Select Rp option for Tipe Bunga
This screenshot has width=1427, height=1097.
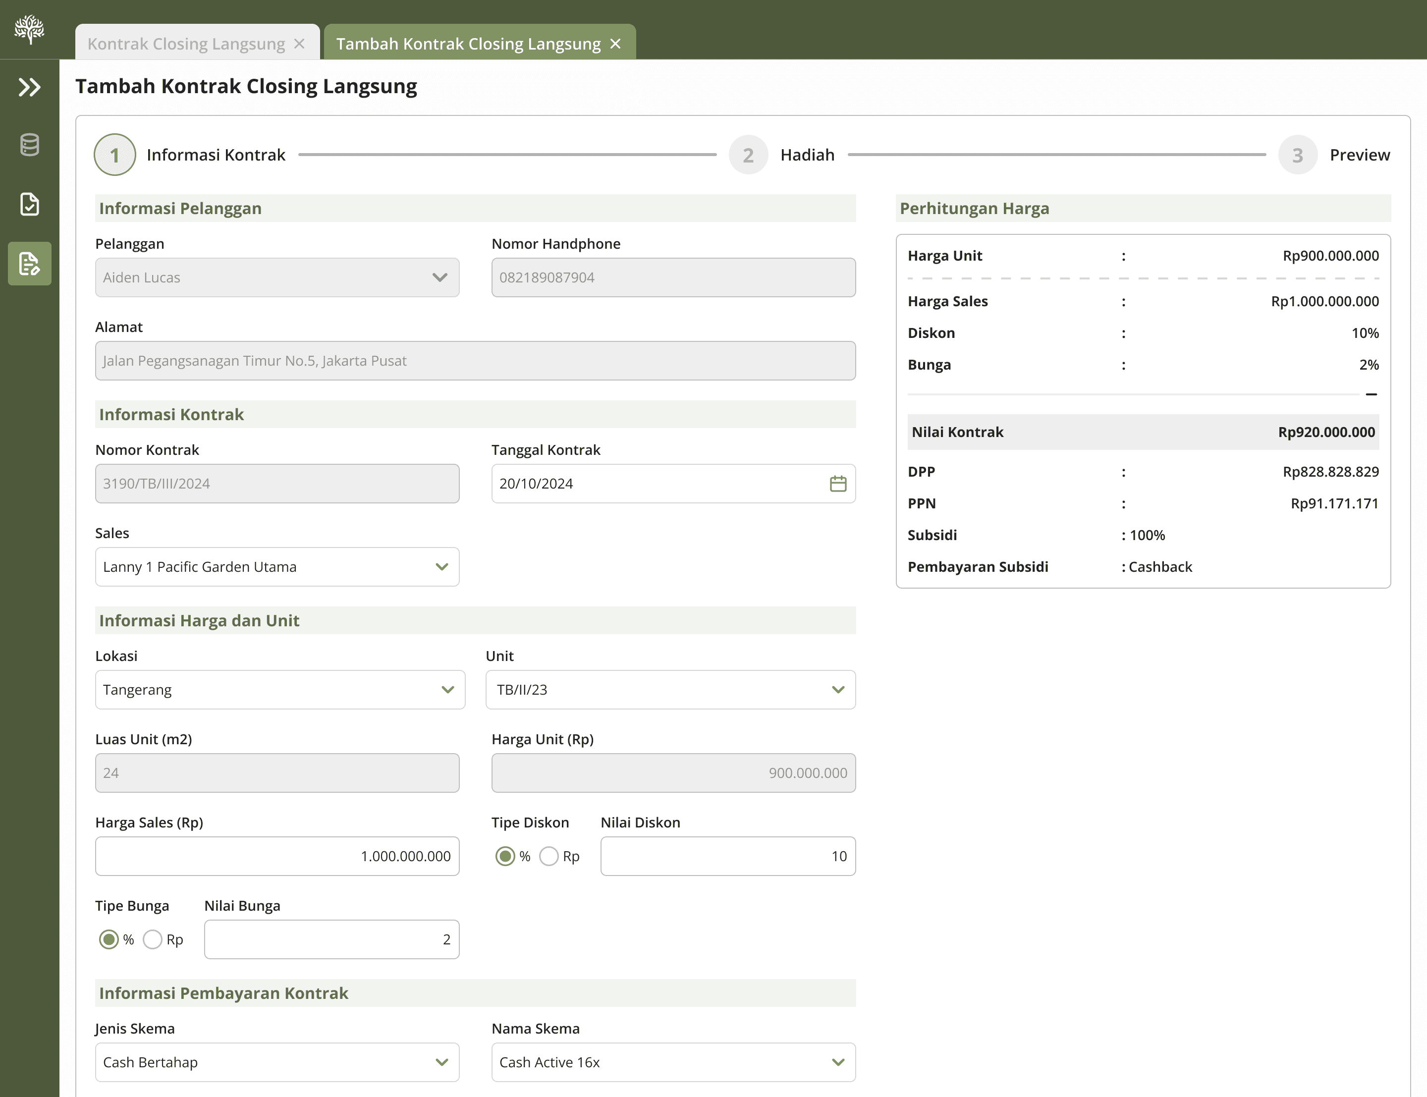[153, 939]
